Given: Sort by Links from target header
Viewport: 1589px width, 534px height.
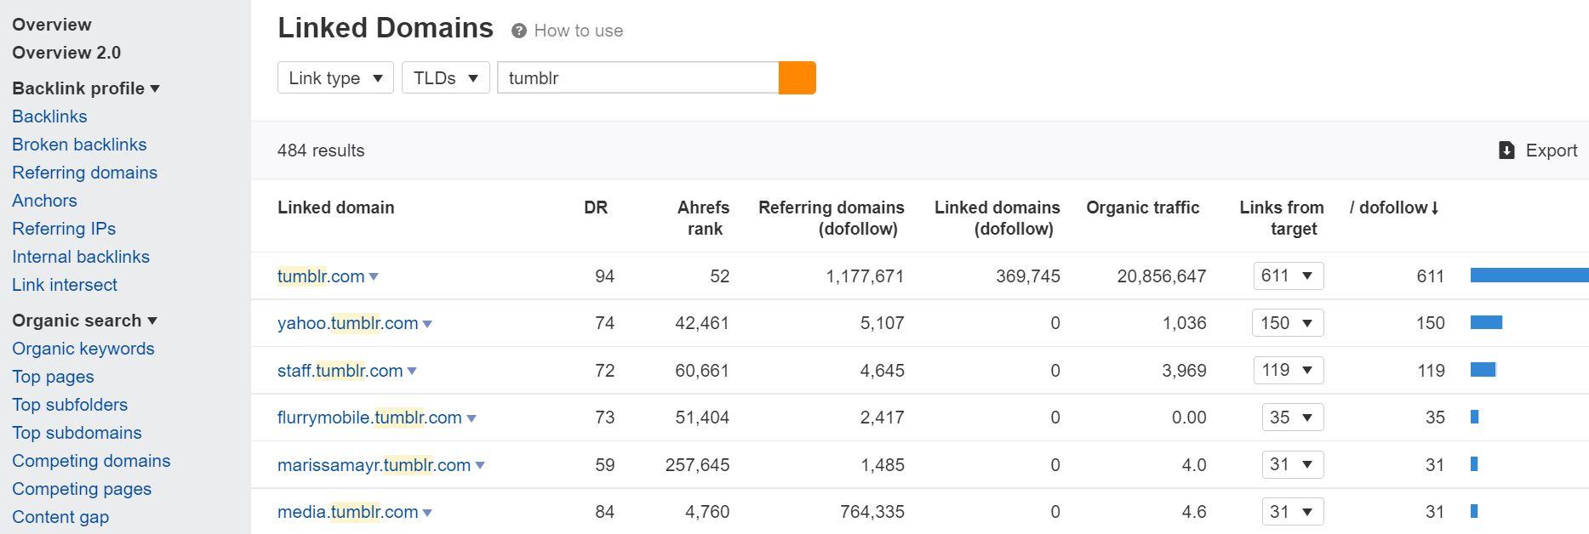Looking at the screenshot, I should click(1282, 218).
